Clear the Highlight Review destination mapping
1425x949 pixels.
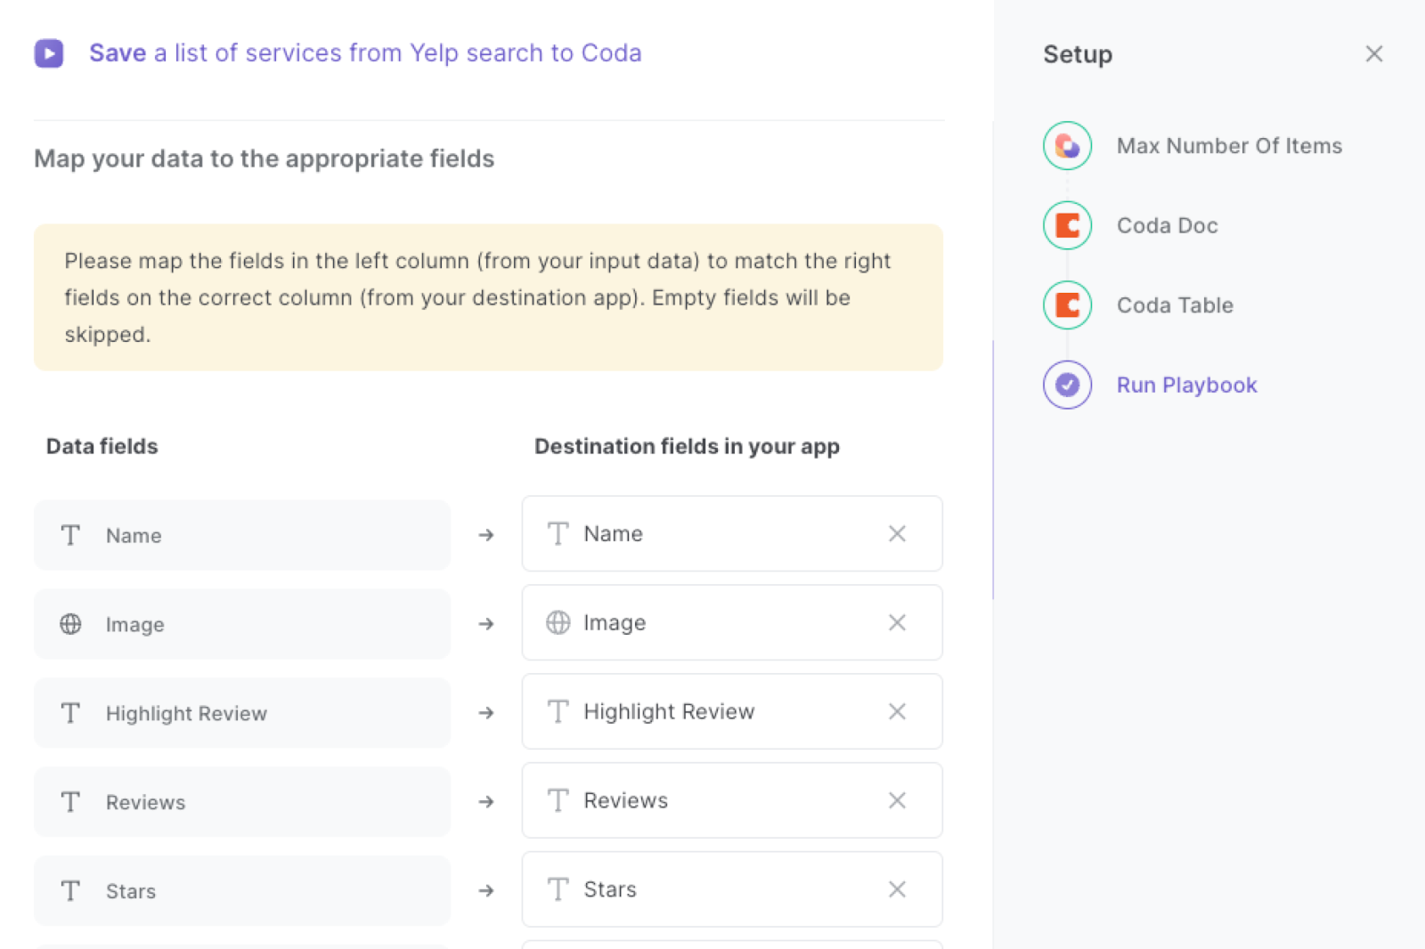coord(897,711)
